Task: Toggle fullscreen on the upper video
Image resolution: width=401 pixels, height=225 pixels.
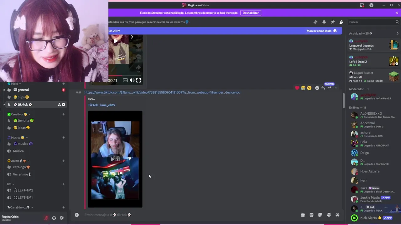Action: (x=138, y=80)
